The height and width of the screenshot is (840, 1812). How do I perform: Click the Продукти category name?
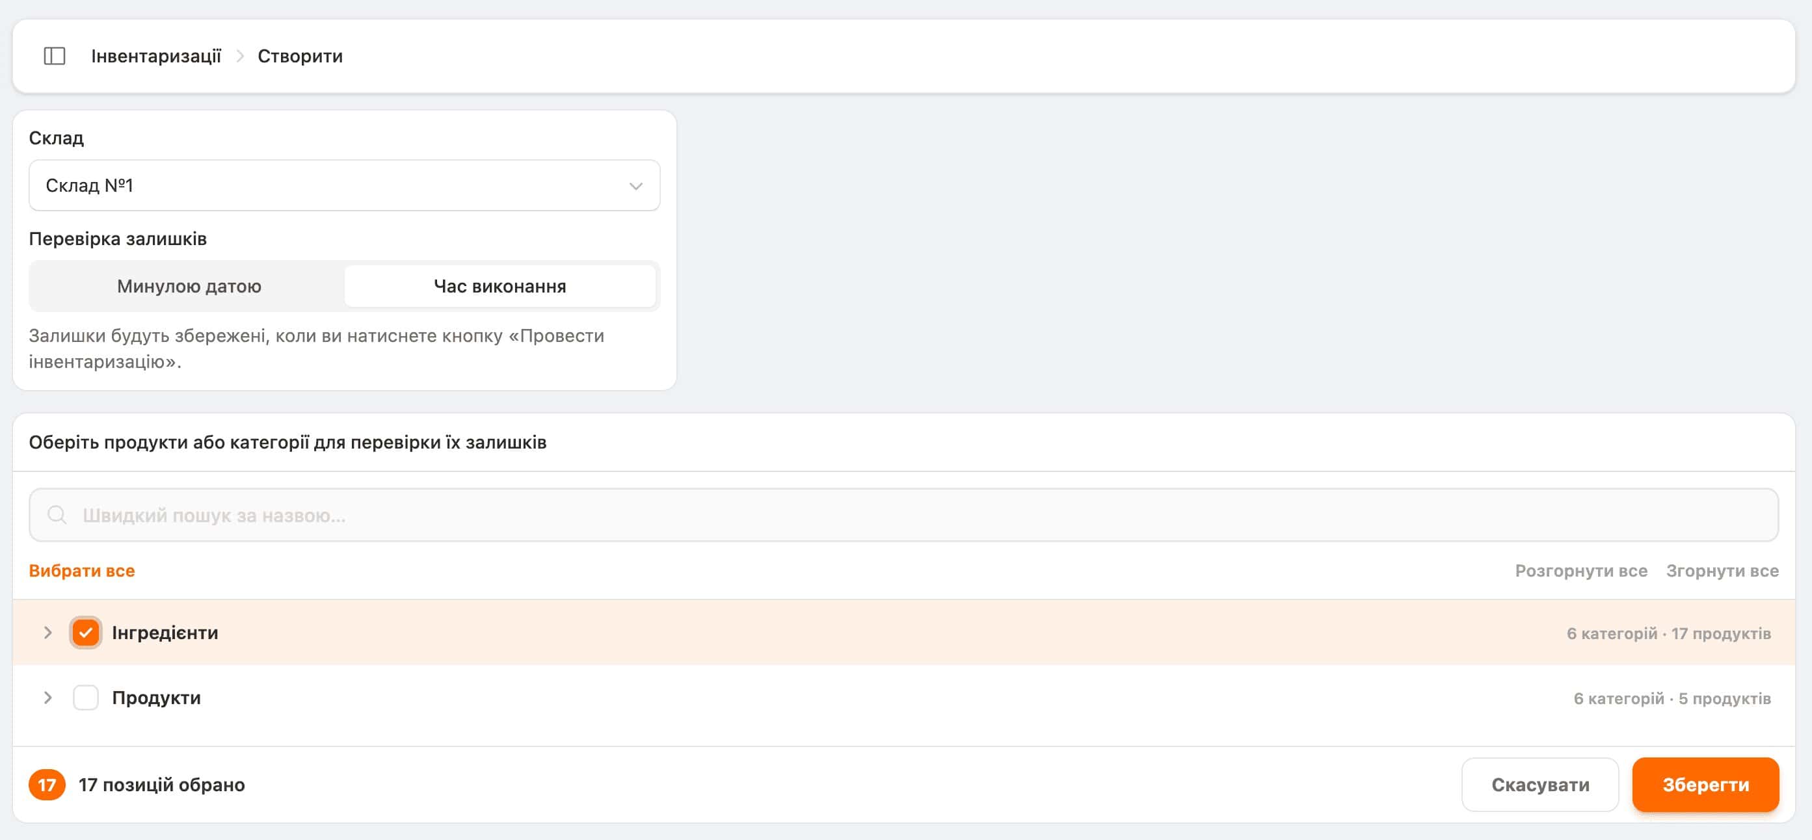tap(156, 698)
